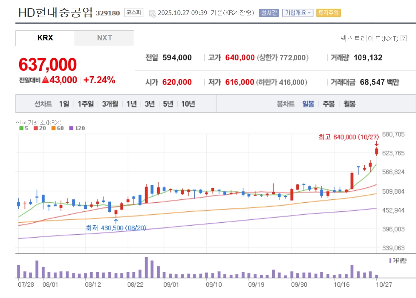Click the red up-triangle price change icon
This screenshot has height=298, width=416.
pos(45,80)
